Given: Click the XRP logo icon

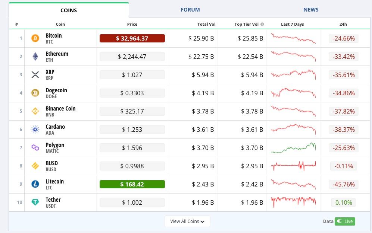Looking at the screenshot, I should click(x=35, y=75).
